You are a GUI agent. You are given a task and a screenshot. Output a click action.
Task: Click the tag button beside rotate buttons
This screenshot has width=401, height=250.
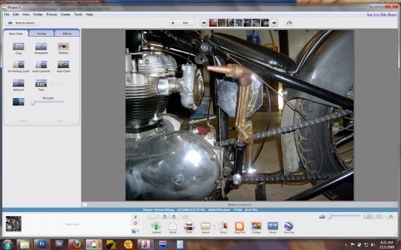(185, 216)
